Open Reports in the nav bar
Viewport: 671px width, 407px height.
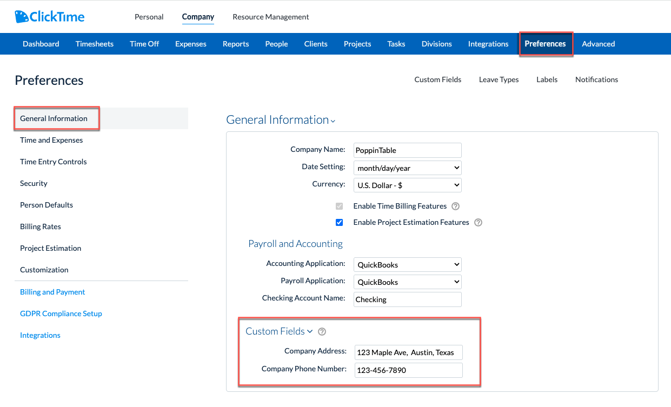click(x=236, y=44)
